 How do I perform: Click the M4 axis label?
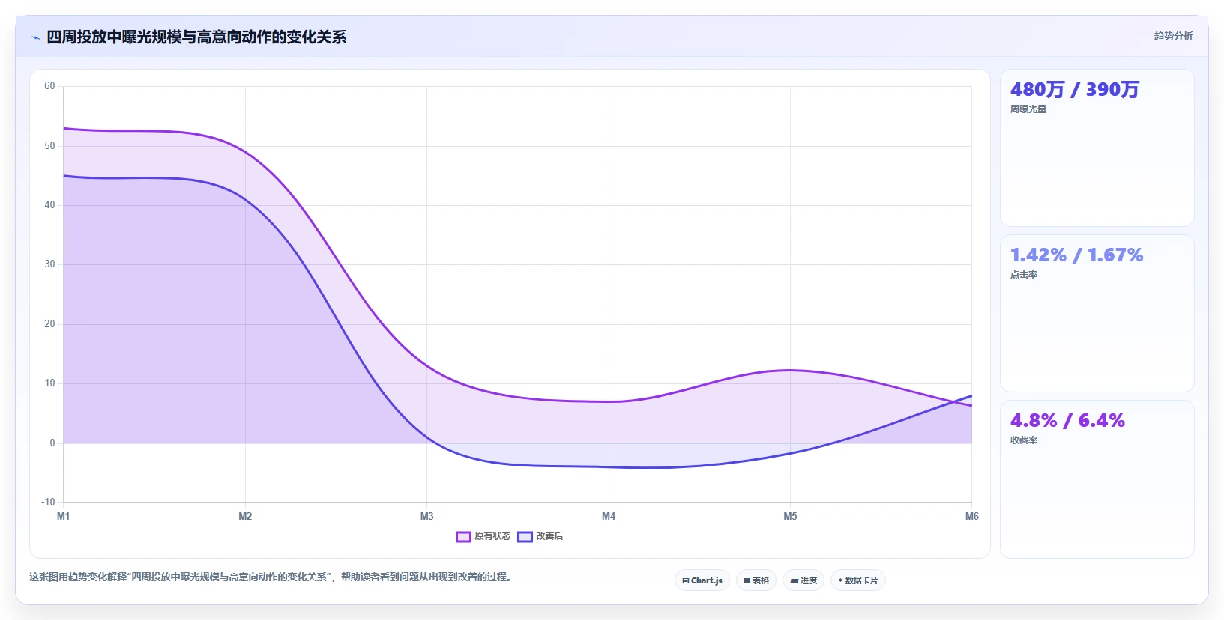coord(609,516)
